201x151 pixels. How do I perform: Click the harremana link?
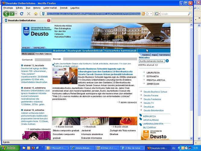tap(164, 55)
